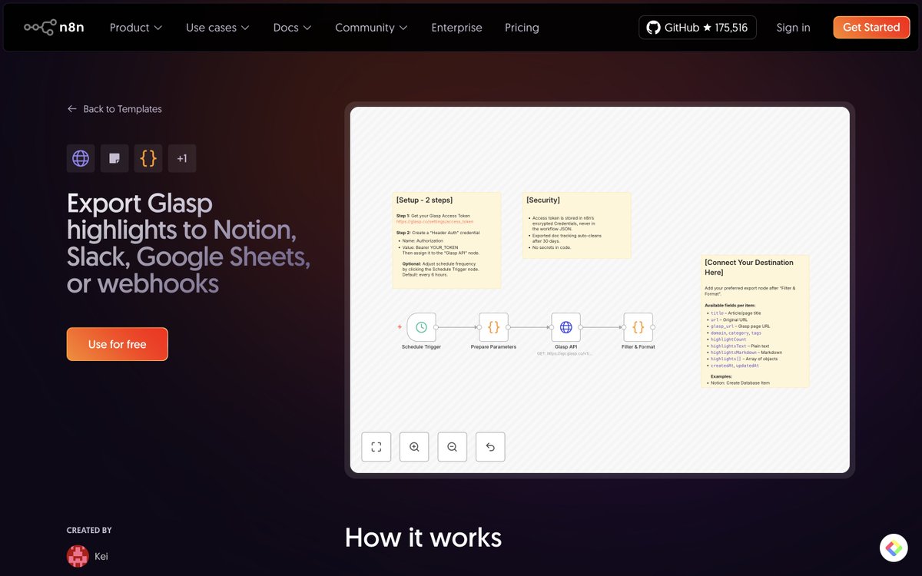Click the globe HTTP node badge
The image size is (922, 576).
(x=81, y=159)
